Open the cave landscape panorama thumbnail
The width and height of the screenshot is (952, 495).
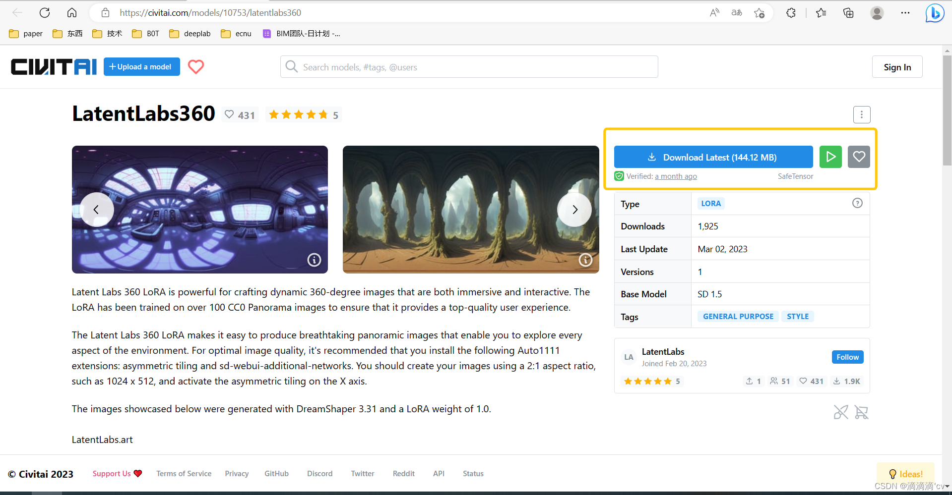point(471,210)
